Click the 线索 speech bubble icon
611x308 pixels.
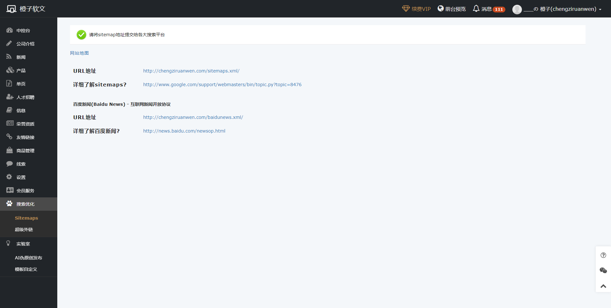[10, 163]
